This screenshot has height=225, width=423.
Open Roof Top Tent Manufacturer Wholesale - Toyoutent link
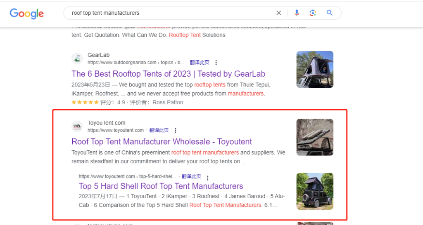tap(162, 142)
